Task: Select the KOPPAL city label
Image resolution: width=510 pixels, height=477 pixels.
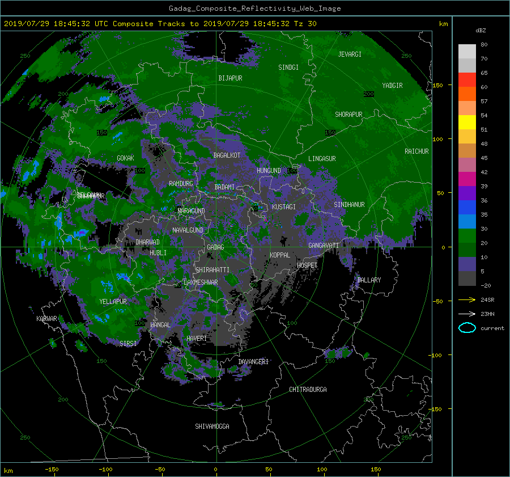Action: point(280,255)
